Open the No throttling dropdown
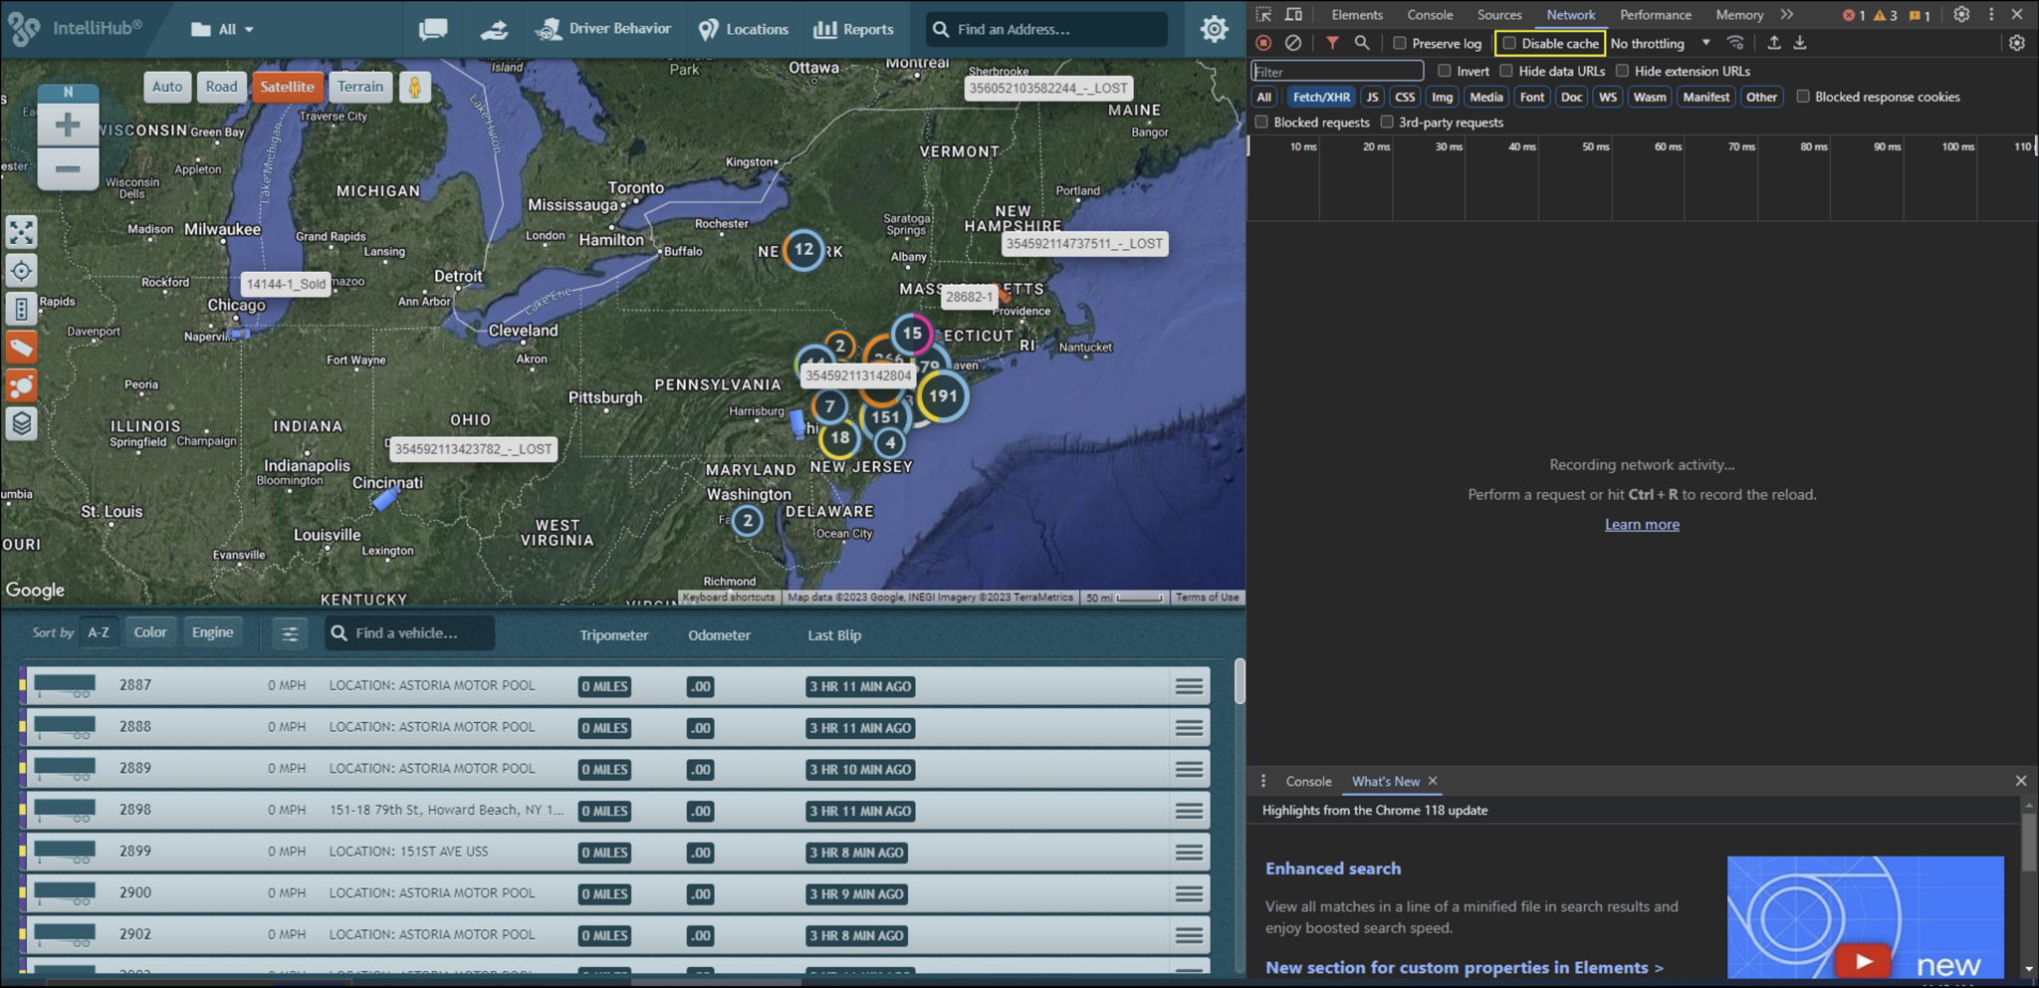 1656,43
